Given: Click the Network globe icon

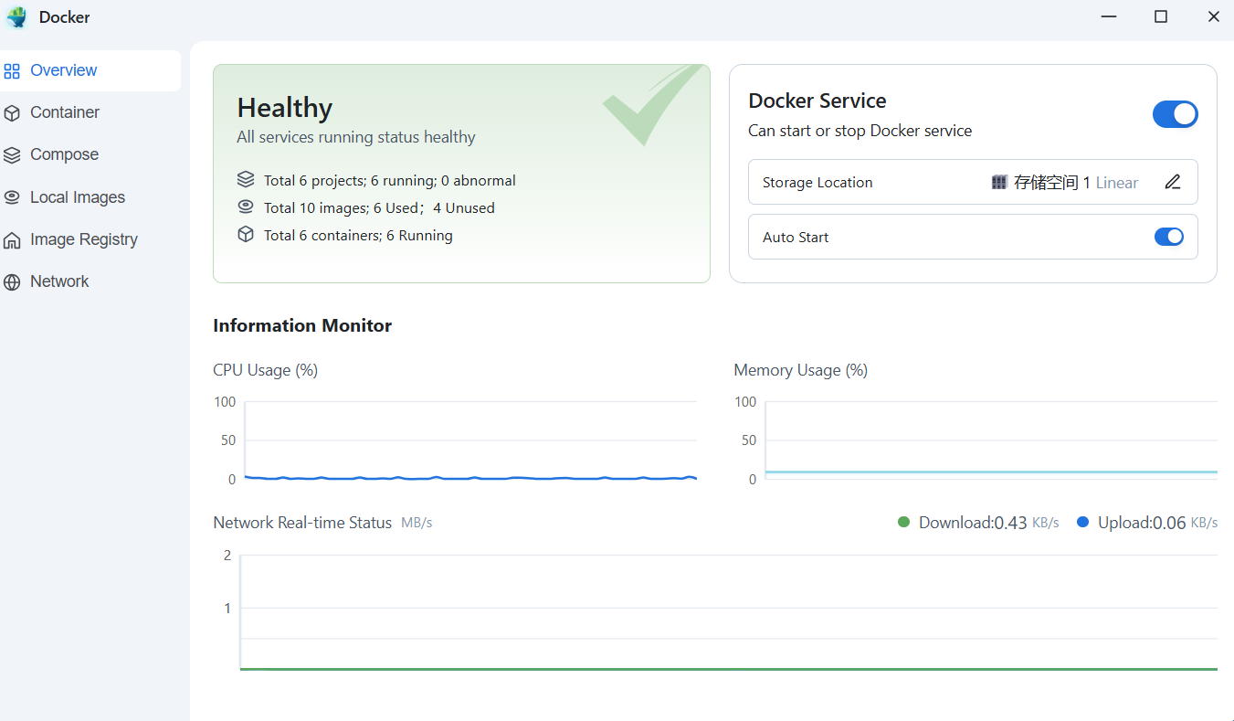Looking at the screenshot, I should 12,282.
